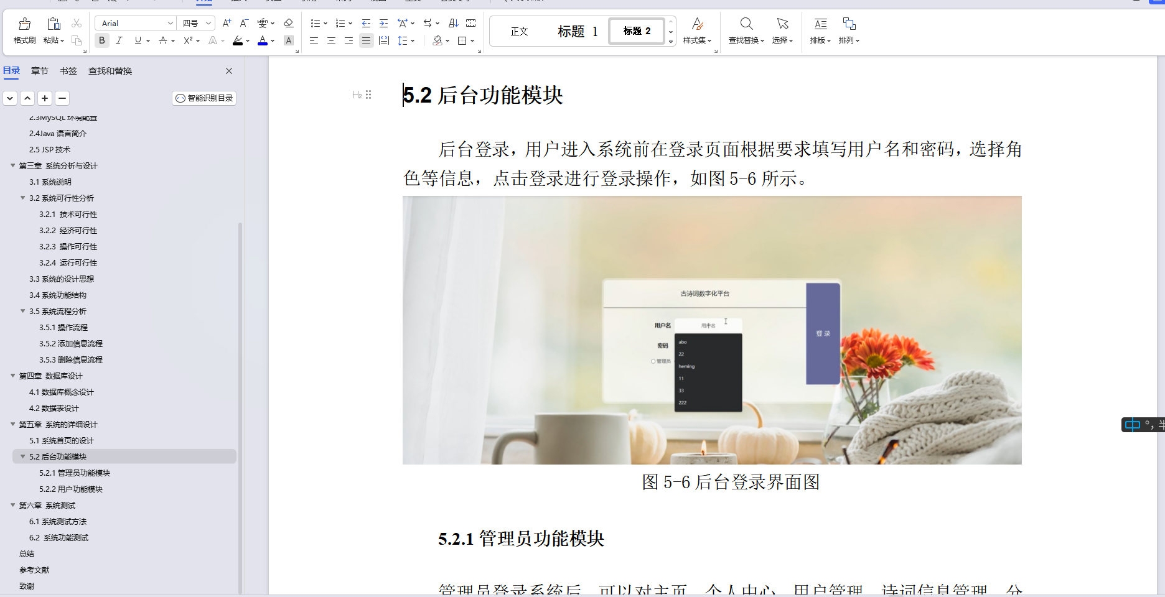The height and width of the screenshot is (597, 1165).
Task: Increase font size with A+ icon
Action: tap(227, 23)
